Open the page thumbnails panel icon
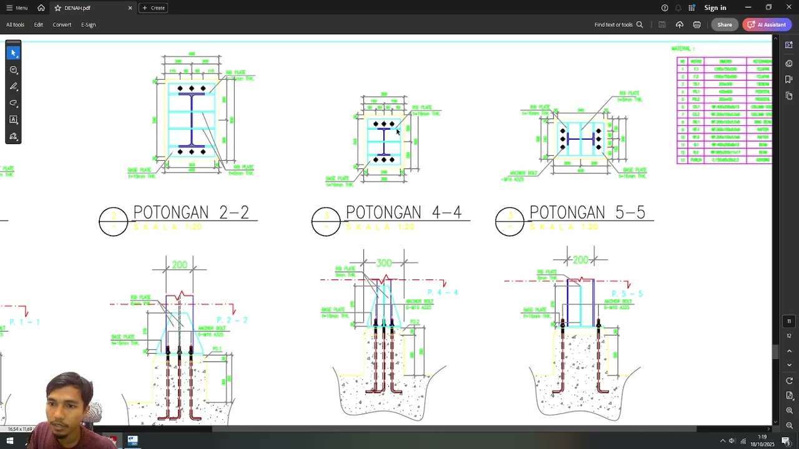This screenshot has height=449, width=799. [x=790, y=96]
